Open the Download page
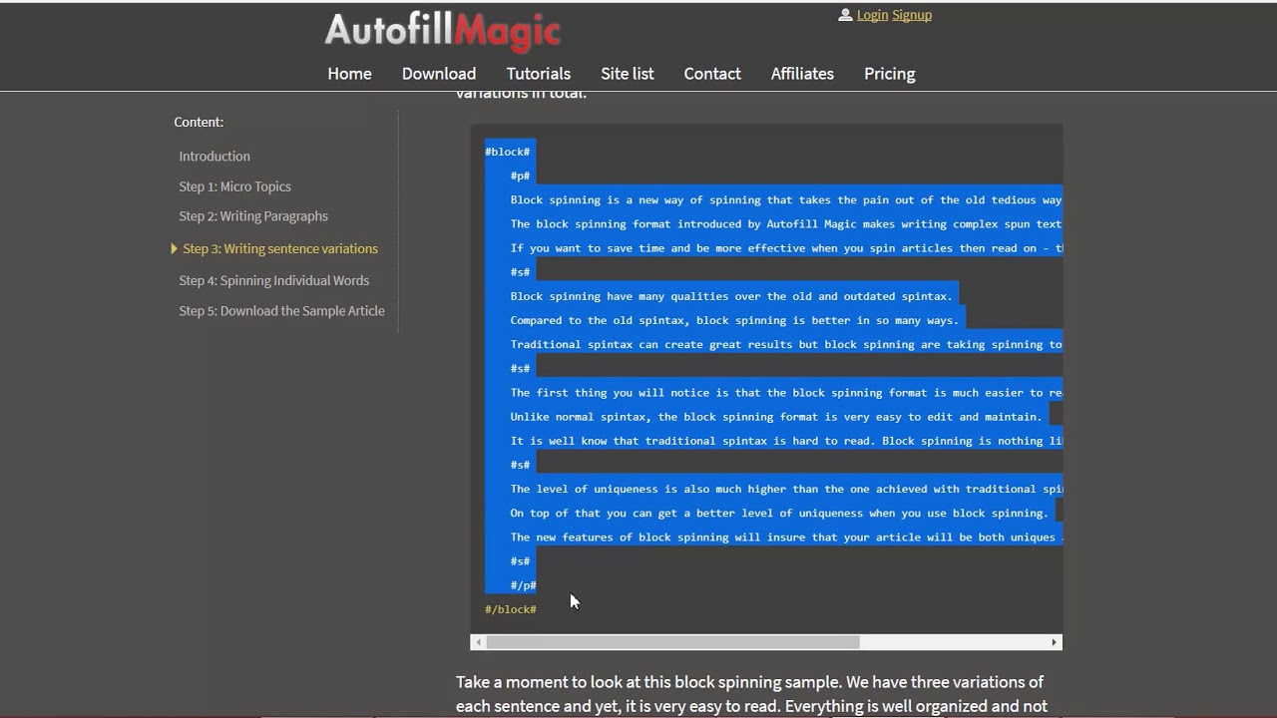Image resolution: width=1277 pixels, height=718 pixels. point(439,74)
